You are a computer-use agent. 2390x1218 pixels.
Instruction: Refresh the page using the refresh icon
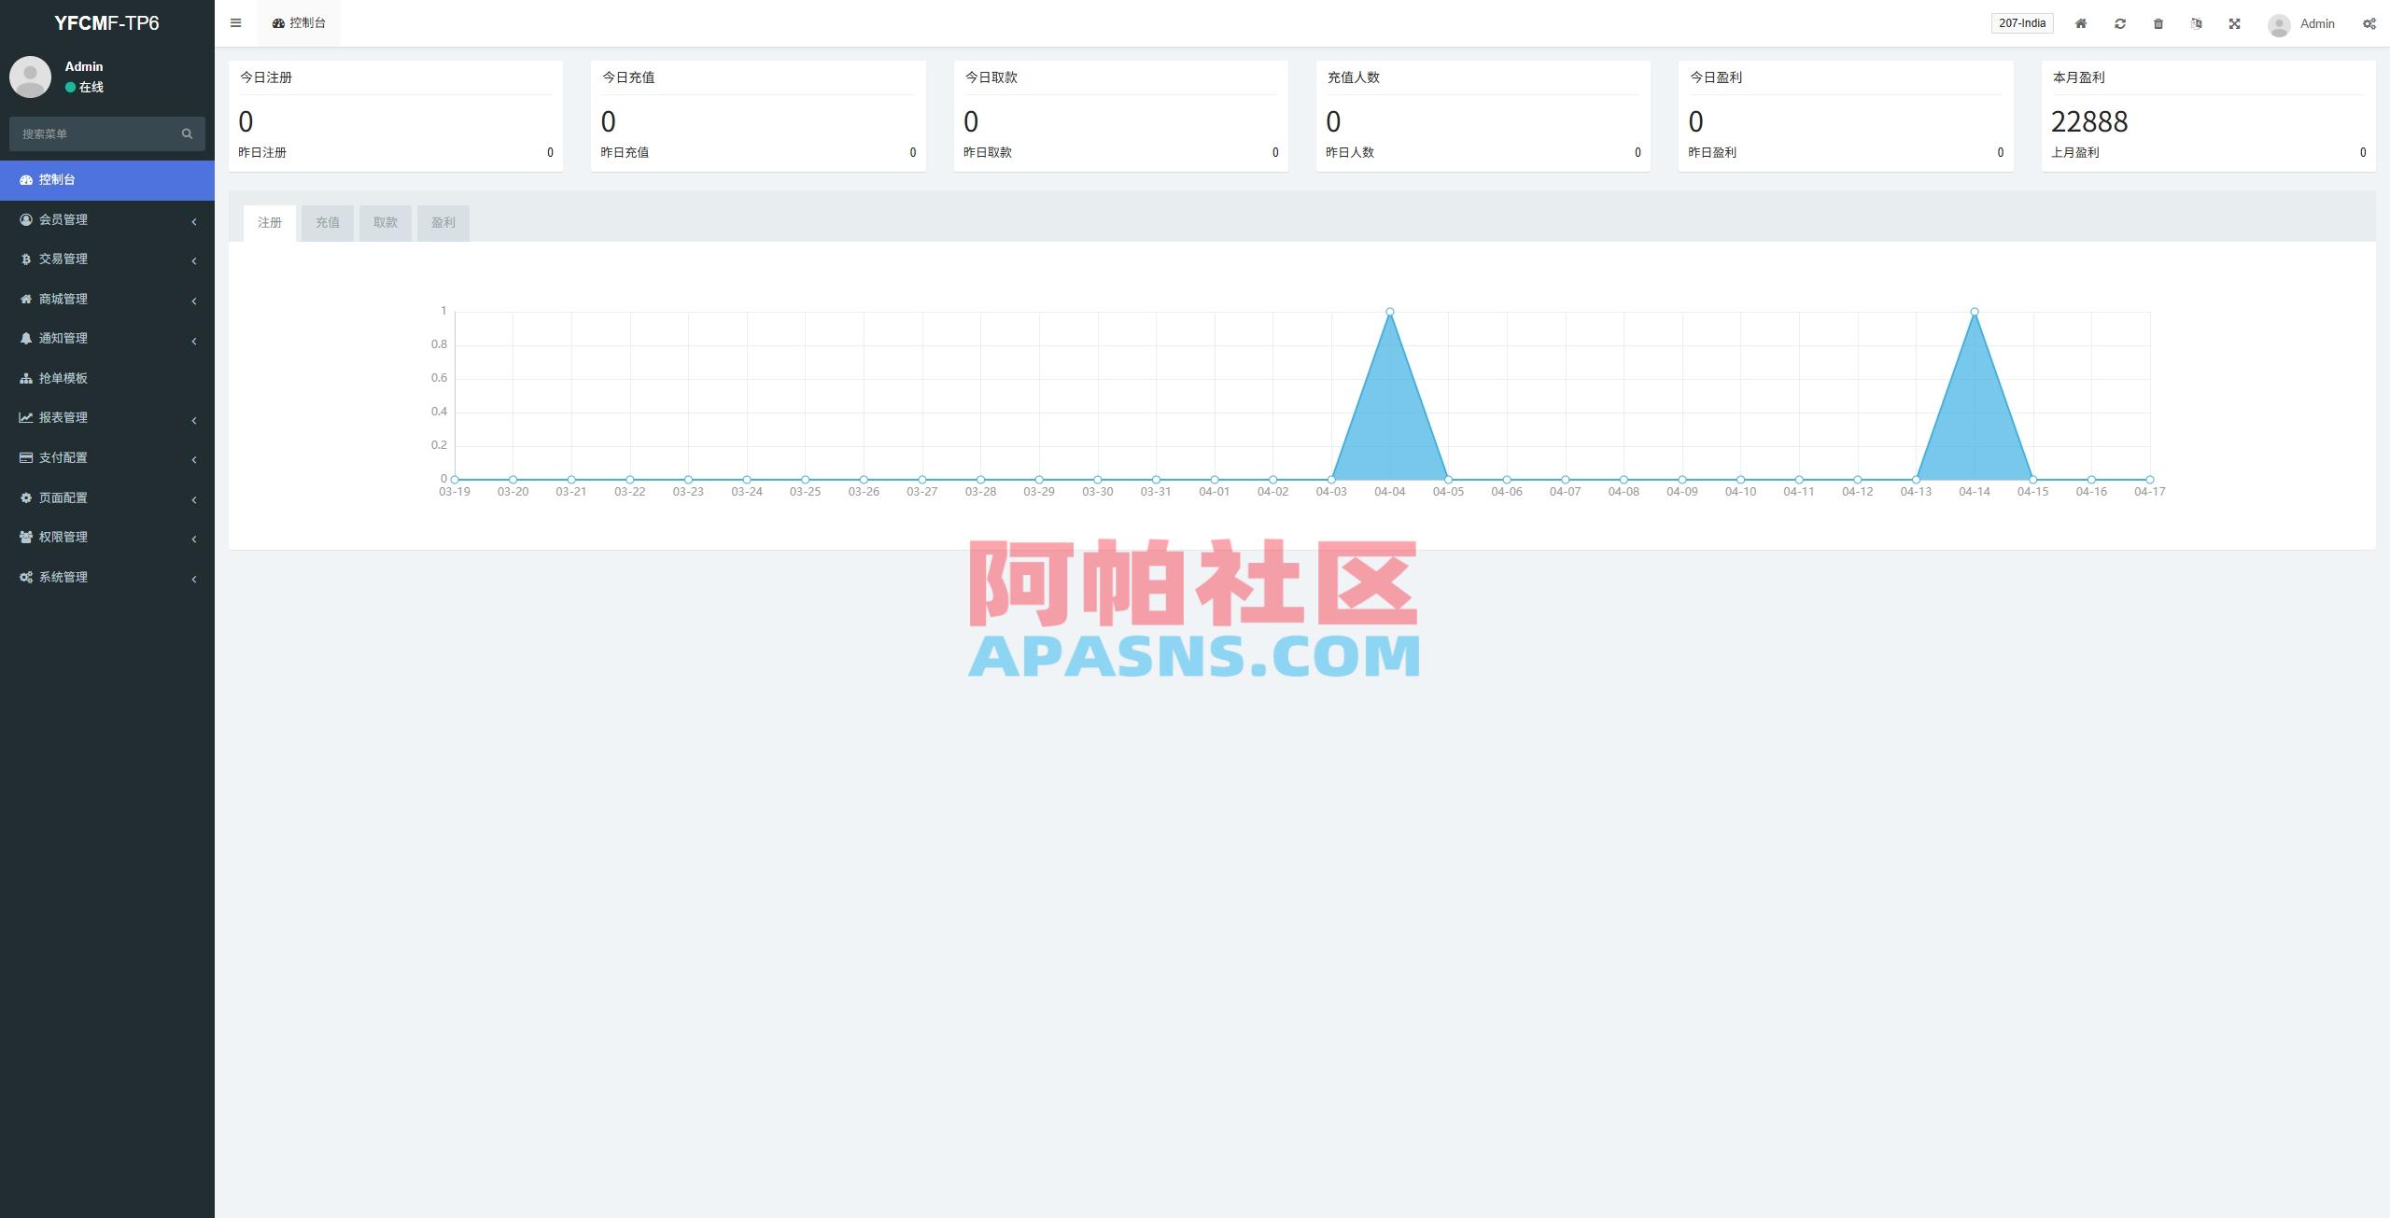(x=2120, y=22)
